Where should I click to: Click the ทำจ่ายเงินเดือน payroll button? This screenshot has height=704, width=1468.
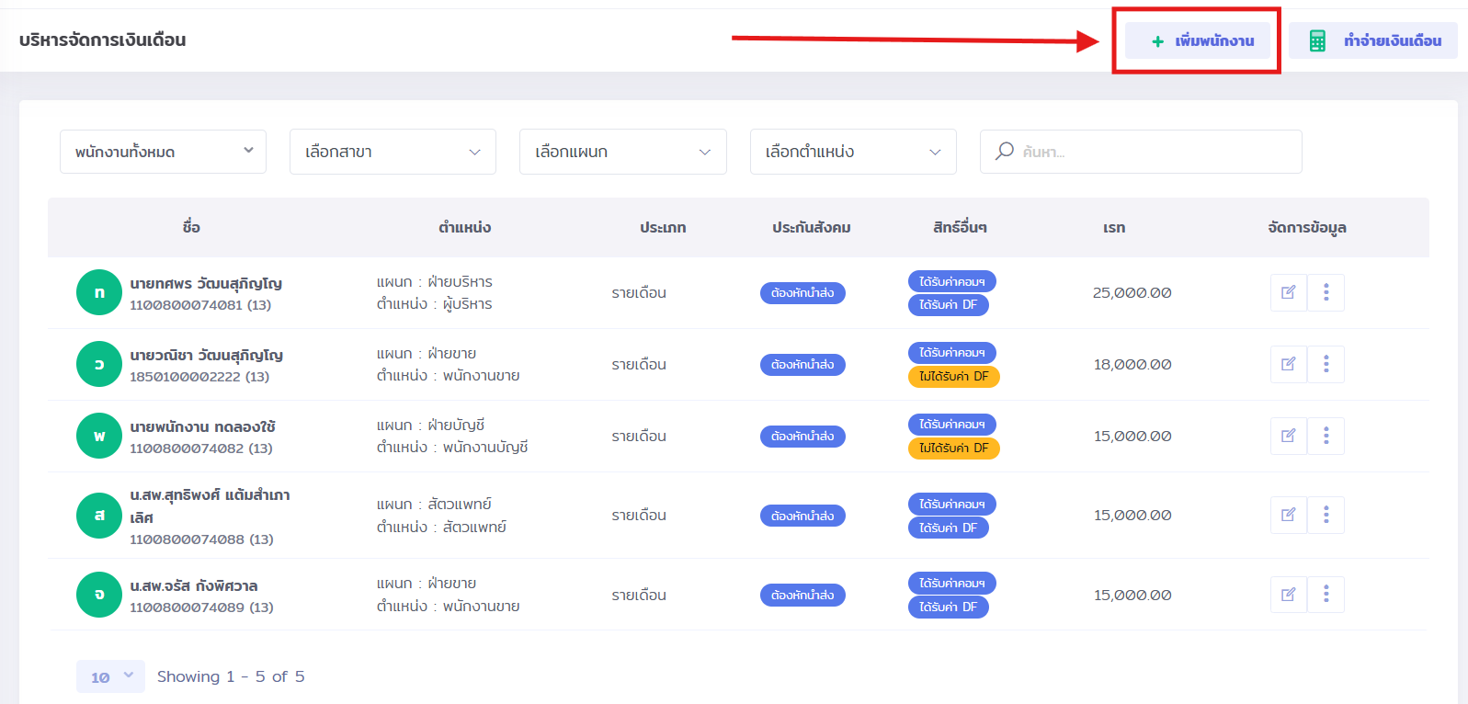1372,40
